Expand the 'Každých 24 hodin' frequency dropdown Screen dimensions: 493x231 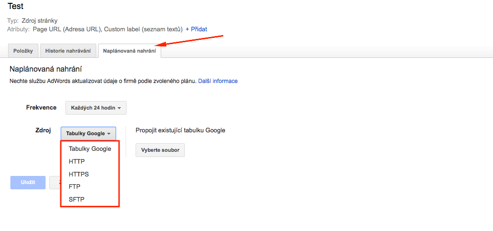96,108
